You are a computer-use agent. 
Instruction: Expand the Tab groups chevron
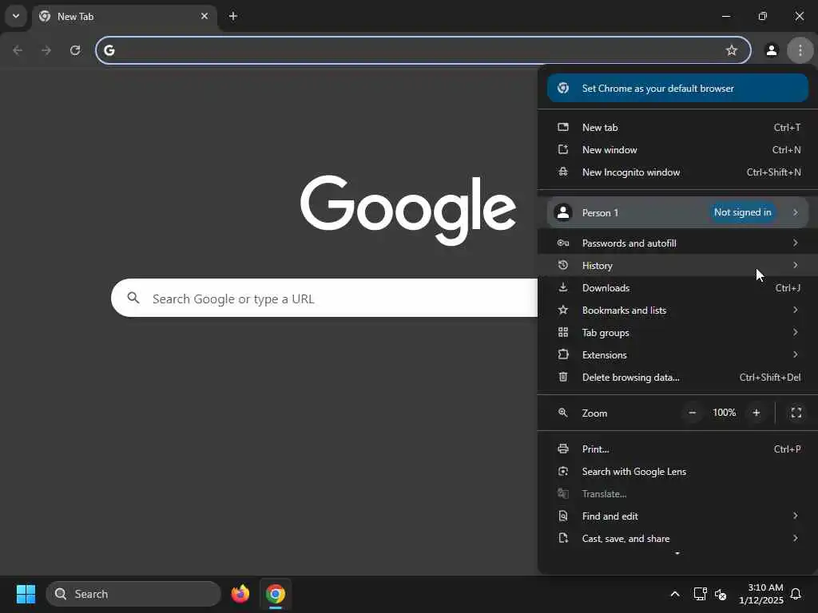tap(795, 333)
